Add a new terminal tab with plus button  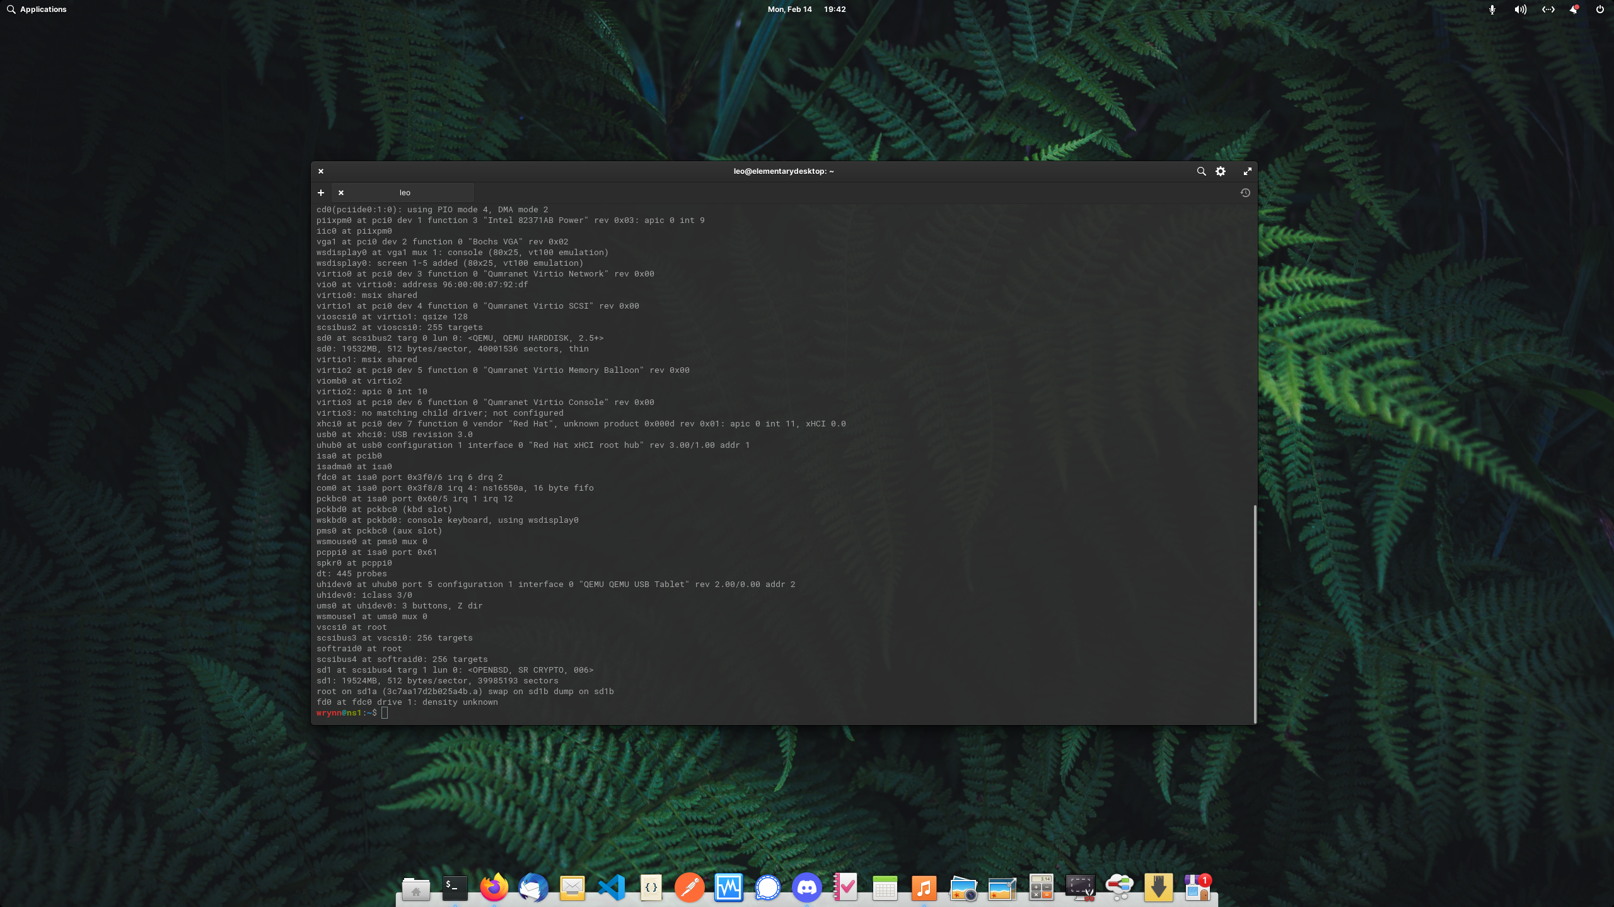coord(321,193)
